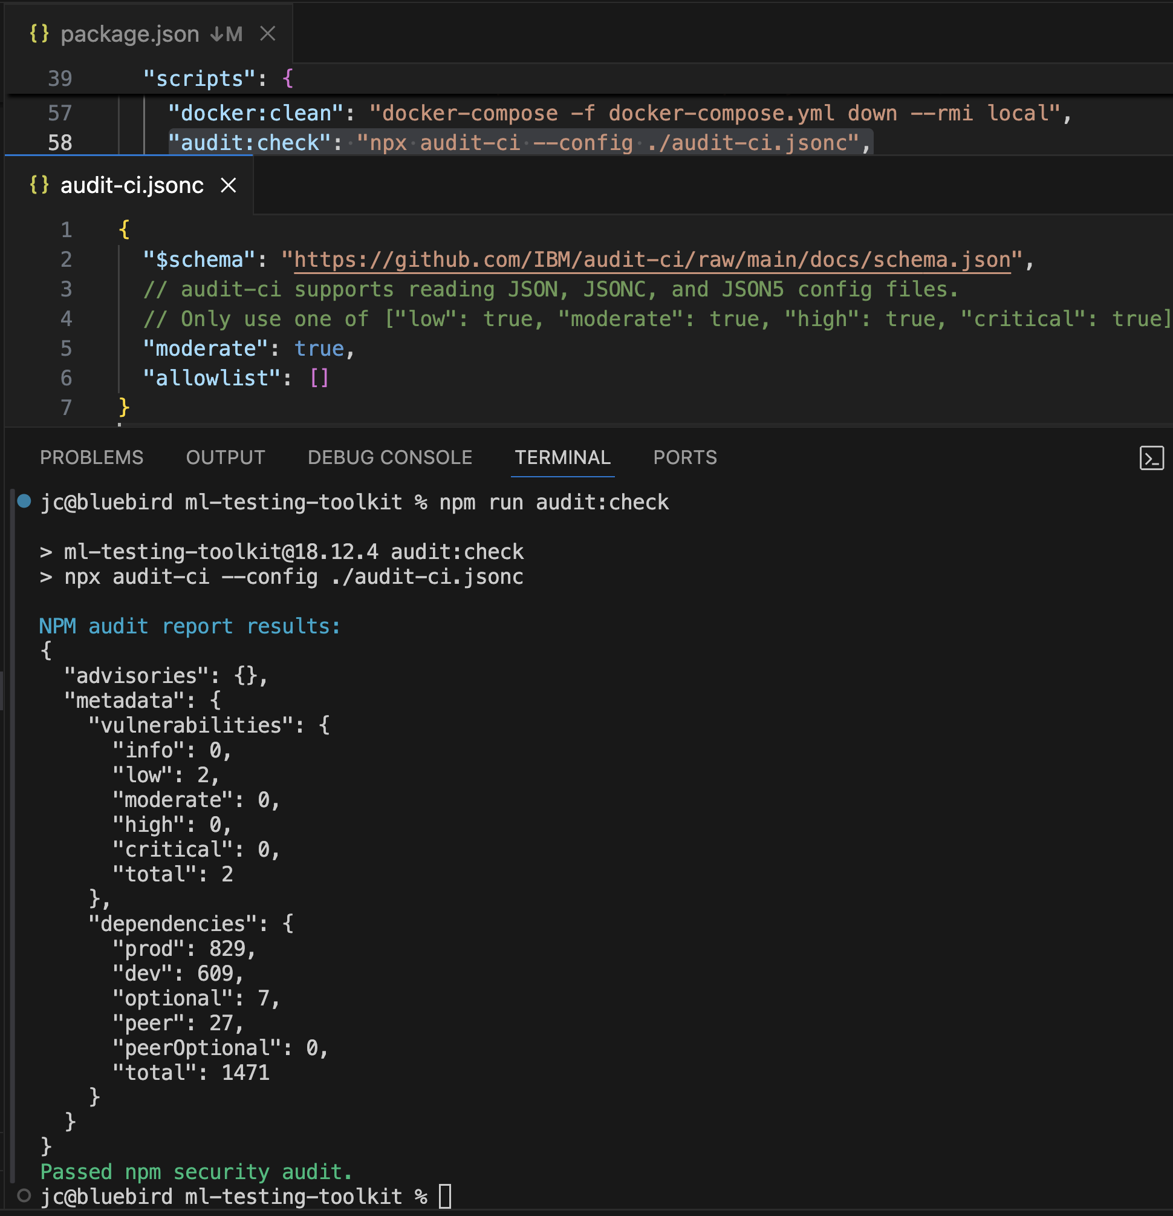Viewport: 1173px width, 1216px height.
Task: Click the blue command decoration dot in terminal
Action: pos(24,501)
